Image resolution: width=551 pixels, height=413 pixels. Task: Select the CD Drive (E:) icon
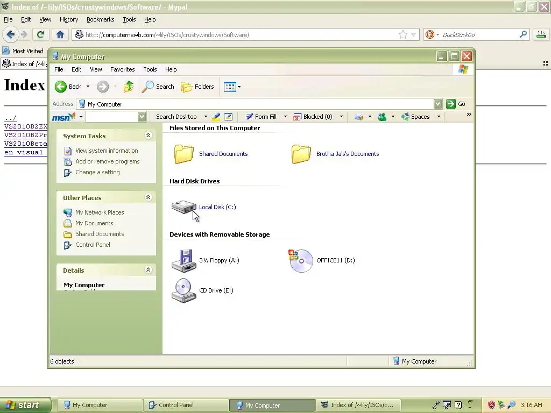pyautogui.click(x=184, y=290)
